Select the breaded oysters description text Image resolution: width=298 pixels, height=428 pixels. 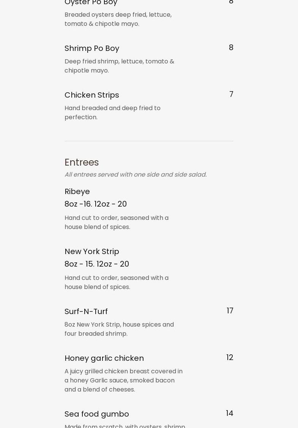click(x=118, y=19)
